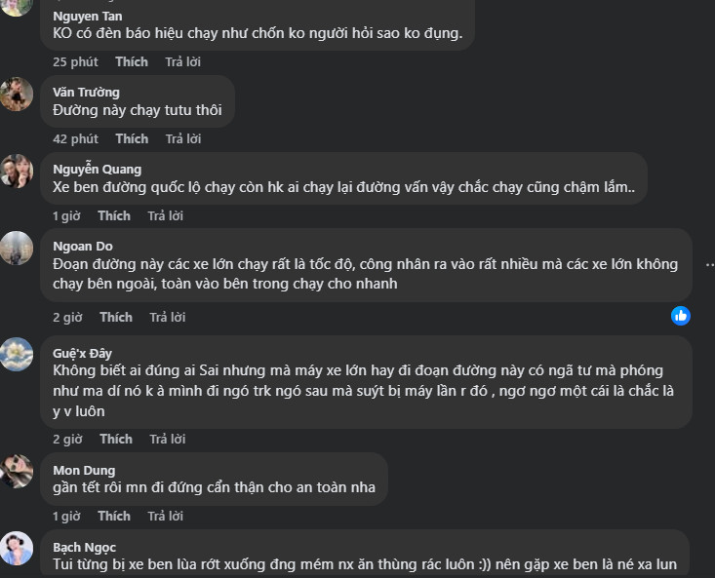Reply to Mon Dung's comment

tap(165, 516)
